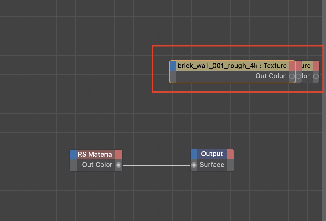The width and height of the screenshot is (326, 221).
Task: Click the brick_wall_001_rough_4k Texture node title
Action: point(232,66)
